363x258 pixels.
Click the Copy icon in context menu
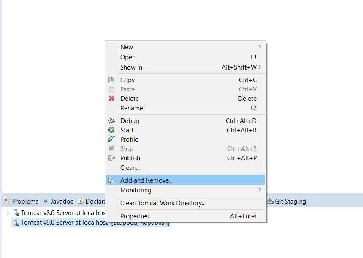click(x=111, y=80)
